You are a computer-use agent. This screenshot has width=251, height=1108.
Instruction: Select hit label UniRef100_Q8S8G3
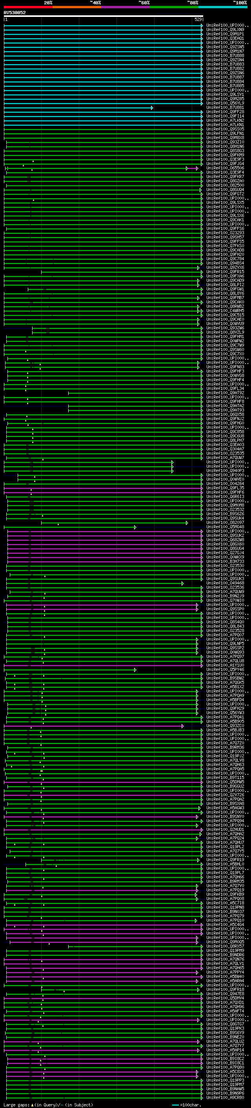click(225, 151)
